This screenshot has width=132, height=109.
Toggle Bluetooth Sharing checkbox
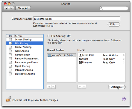click(10, 74)
